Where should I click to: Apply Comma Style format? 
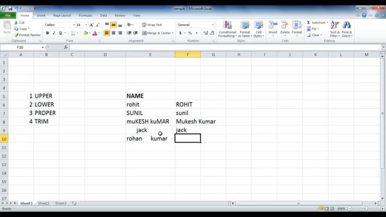click(x=197, y=33)
